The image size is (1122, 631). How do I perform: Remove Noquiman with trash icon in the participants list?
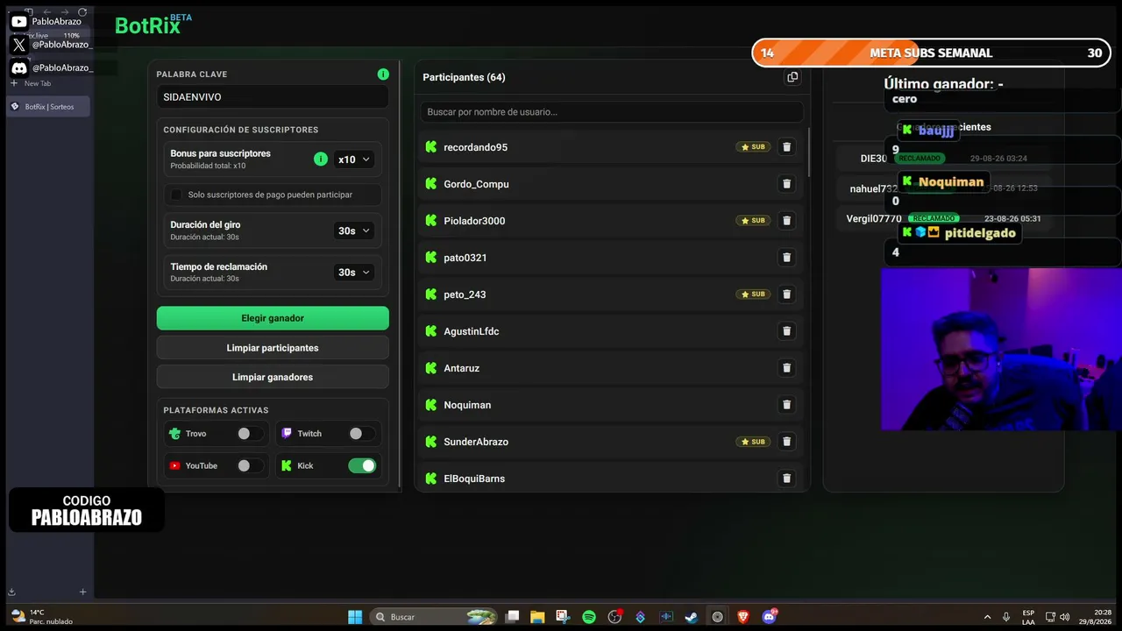coord(786,405)
